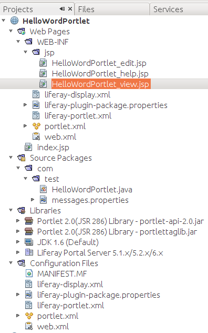Collapse the test package
Image resolution: width=208 pixels, height=333 pixels.
point(26,179)
